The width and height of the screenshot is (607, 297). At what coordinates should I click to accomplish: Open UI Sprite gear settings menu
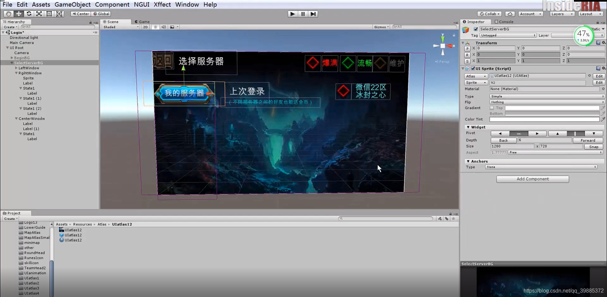coord(603,68)
